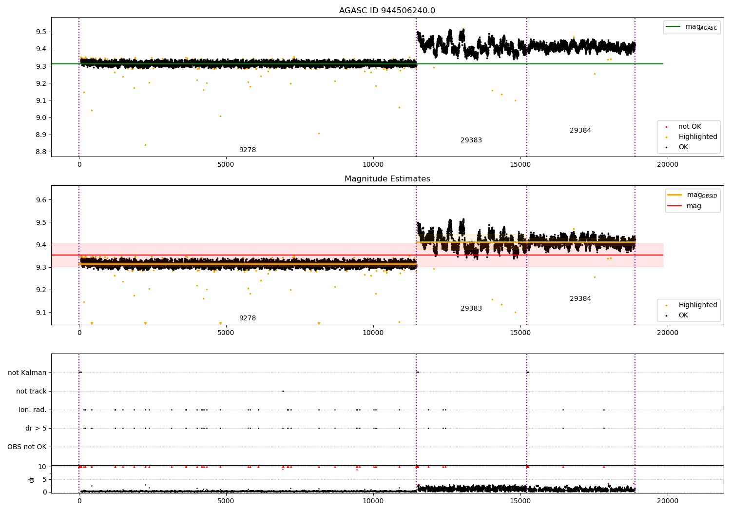Click the "5" tick on the dr axis
731x512 pixels.
click(45, 480)
